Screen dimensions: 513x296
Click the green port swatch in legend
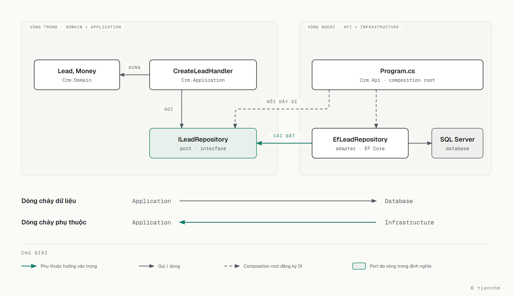(359, 266)
